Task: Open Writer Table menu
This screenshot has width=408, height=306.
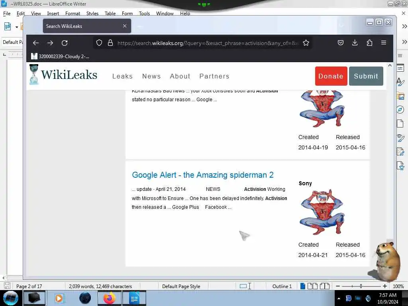Action: pos(110,13)
